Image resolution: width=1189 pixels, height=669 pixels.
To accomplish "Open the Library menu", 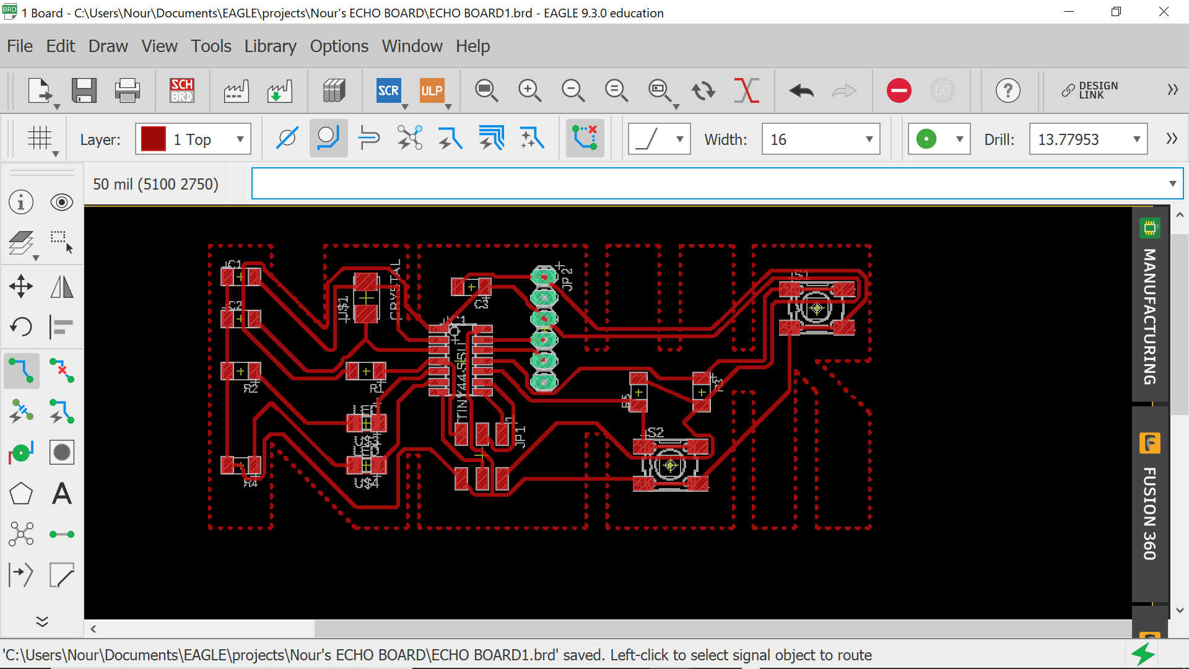I will (x=270, y=46).
